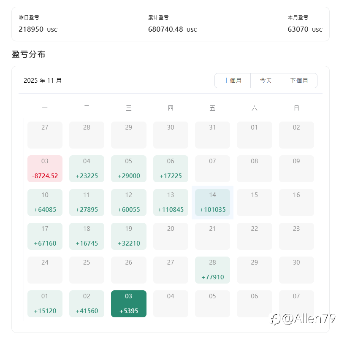The height and width of the screenshot is (338, 339).
Task: Select highlighted day 14 with +101035
Action: pyautogui.click(x=212, y=203)
